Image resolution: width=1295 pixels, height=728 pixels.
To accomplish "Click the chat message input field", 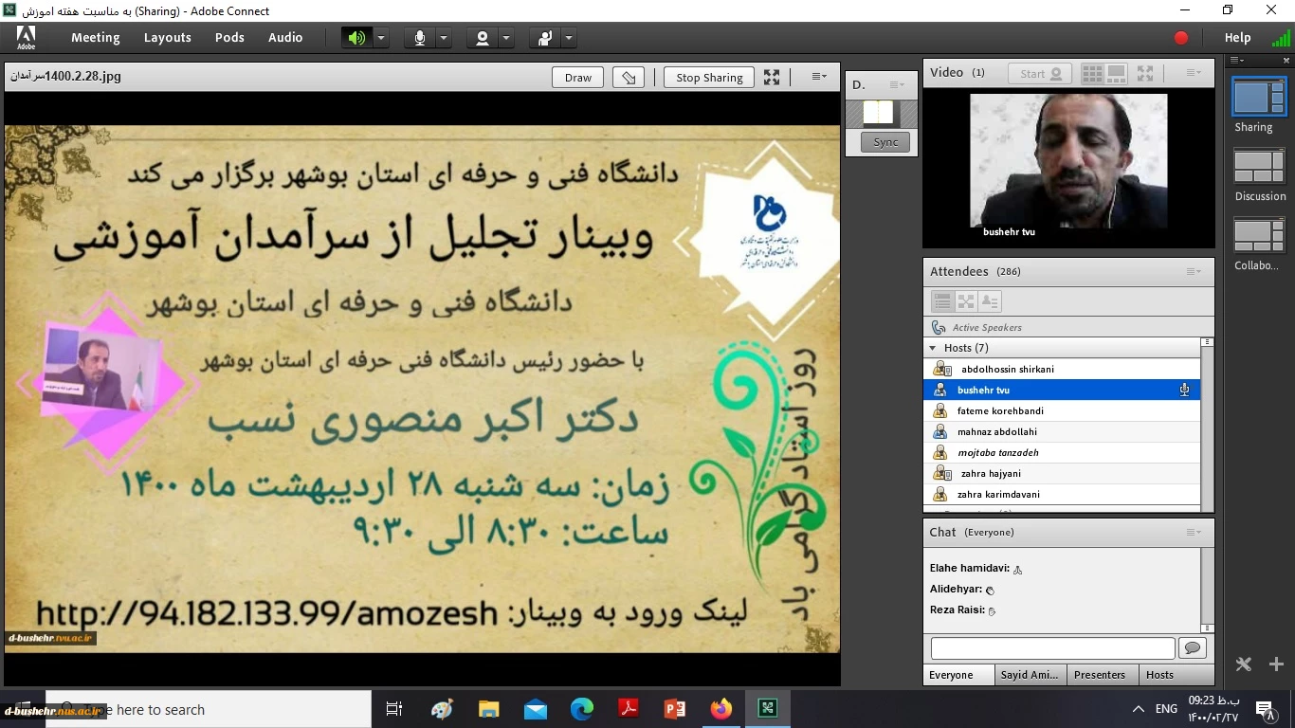I will [x=1053, y=648].
